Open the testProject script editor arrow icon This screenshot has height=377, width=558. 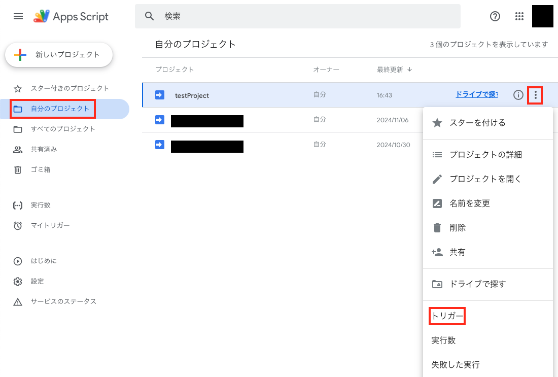tap(159, 95)
